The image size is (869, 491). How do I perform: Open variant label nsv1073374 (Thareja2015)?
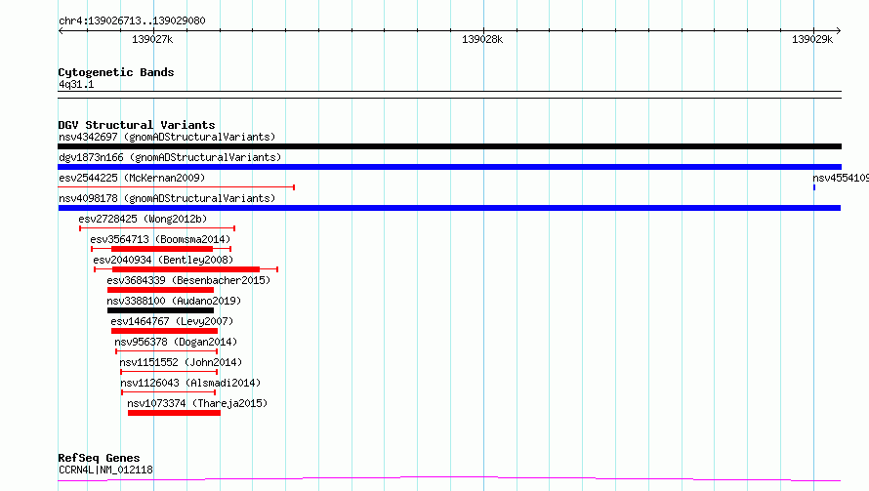coord(197,403)
